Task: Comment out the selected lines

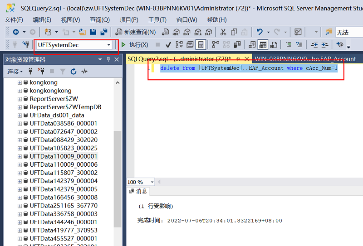Action: tap(289, 44)
